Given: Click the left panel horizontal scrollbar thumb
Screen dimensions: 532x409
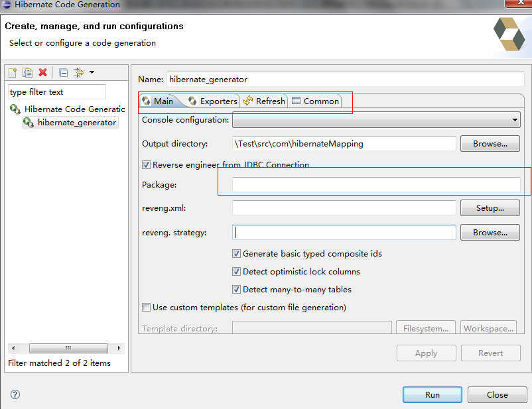Looking at the screenshot, I should (68, 348).
